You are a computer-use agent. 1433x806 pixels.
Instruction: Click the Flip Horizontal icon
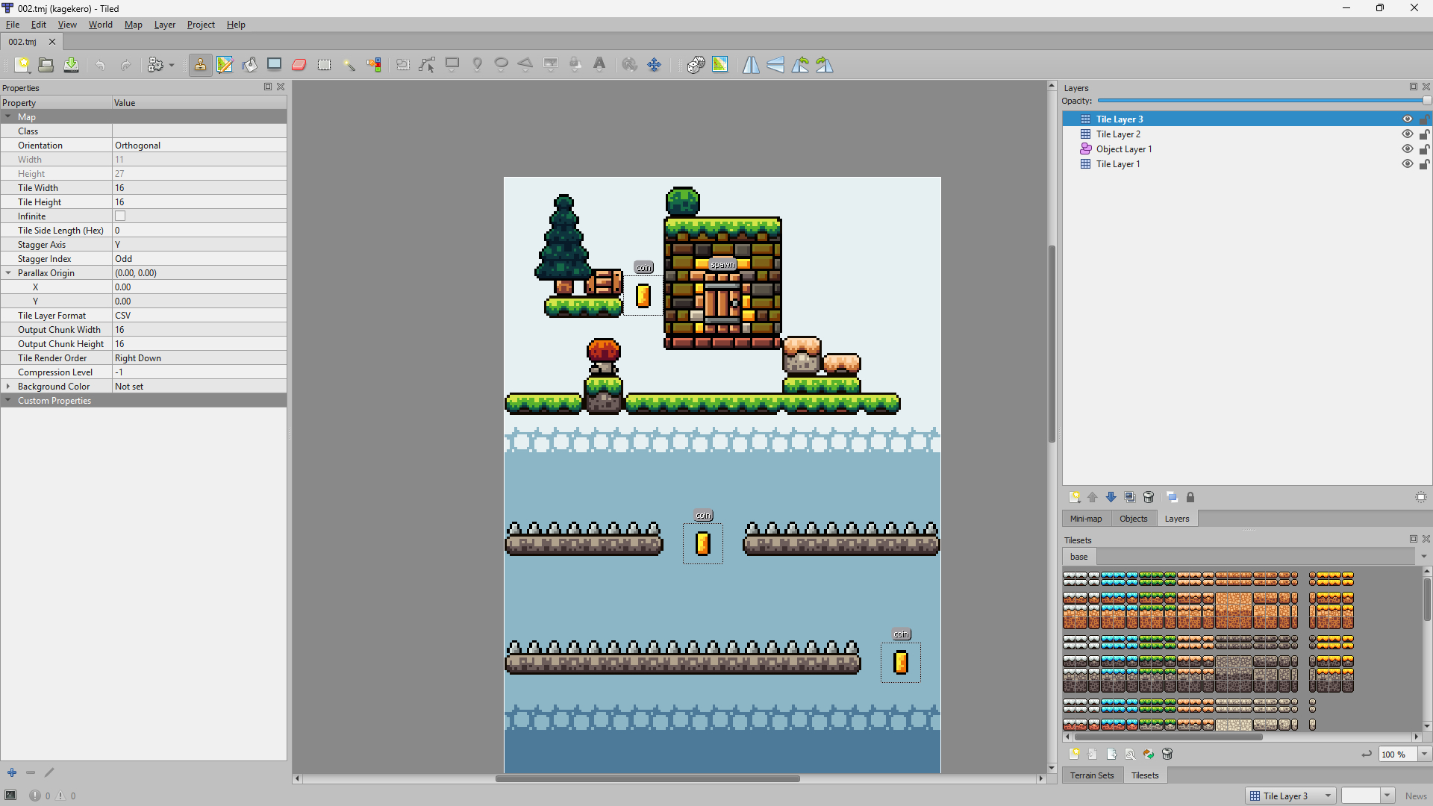pos(751,65)
